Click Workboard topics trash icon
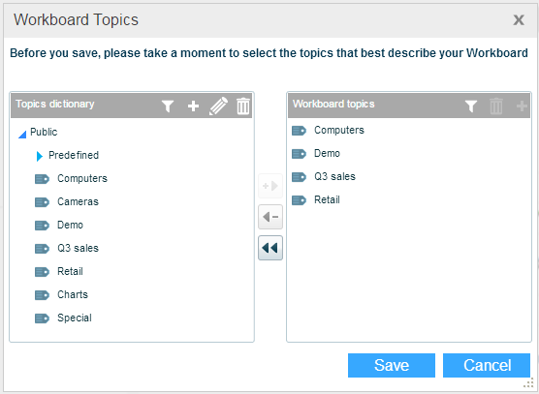The height and width of the screenshot is (394, 539). [496, 106]
